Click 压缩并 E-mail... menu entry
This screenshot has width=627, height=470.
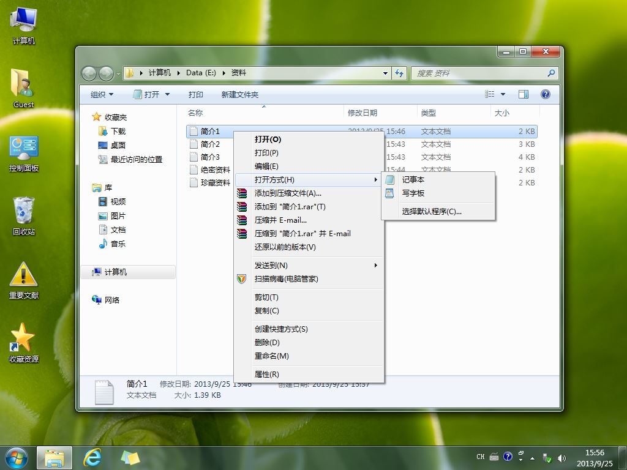tap(309, 220)
